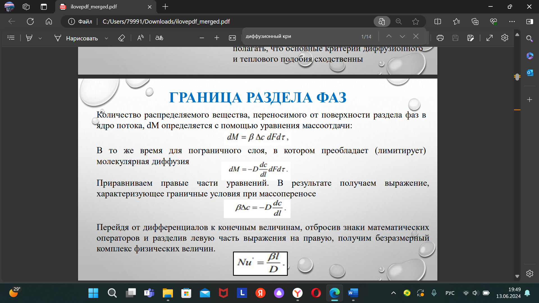Screen dimensions: 539x303
Task: Click the vertical scrollbar thumb
Action: [517, 77]
